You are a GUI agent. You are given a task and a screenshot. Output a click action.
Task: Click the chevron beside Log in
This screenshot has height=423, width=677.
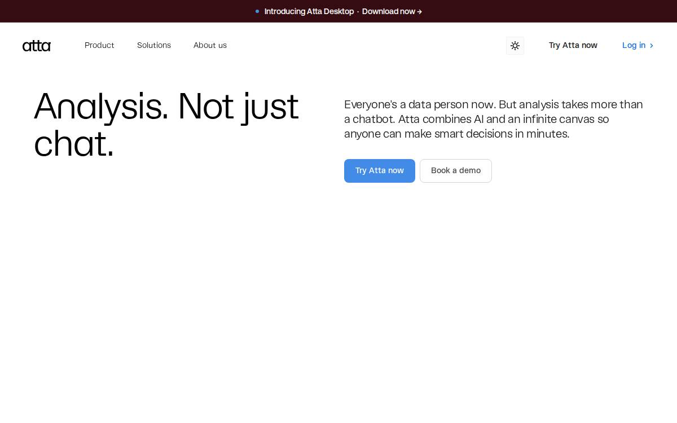(x=652, y=46)
